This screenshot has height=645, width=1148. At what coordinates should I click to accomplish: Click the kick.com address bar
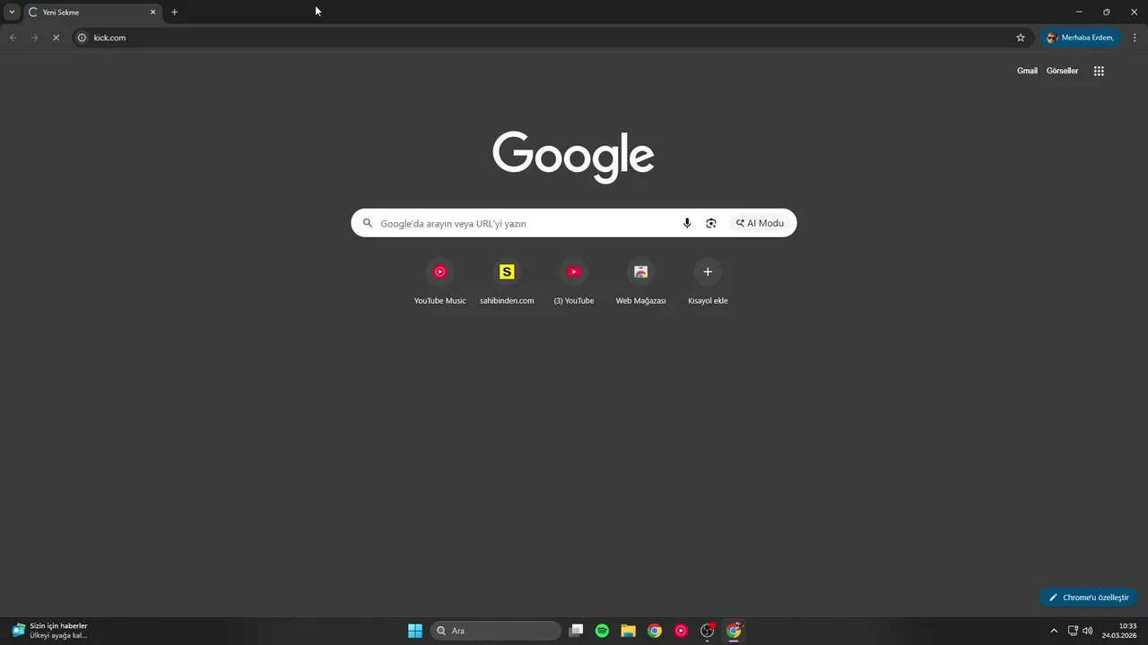point(551,38)
